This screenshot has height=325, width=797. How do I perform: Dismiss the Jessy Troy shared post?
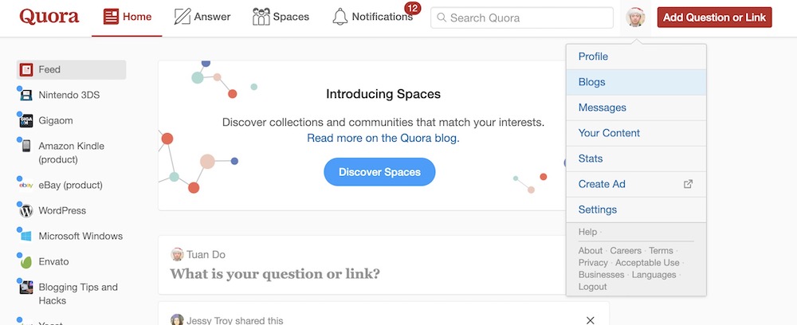[591, 320]
